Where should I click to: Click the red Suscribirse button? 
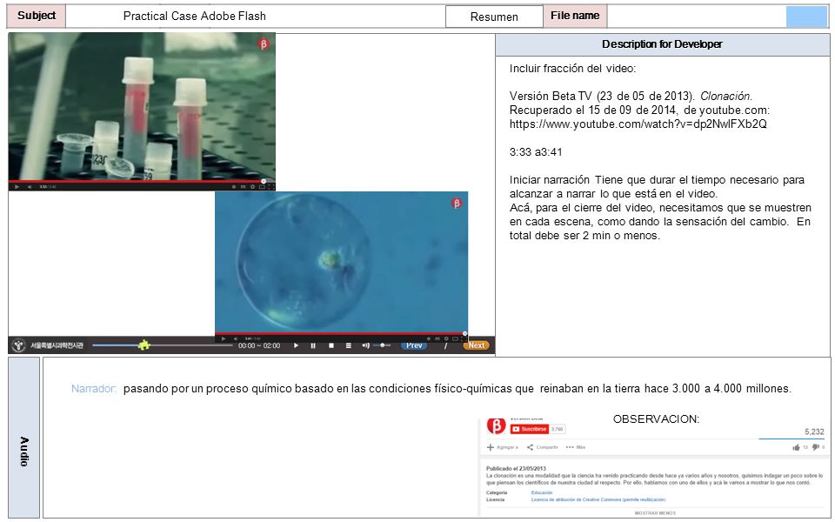click(529, 429)
